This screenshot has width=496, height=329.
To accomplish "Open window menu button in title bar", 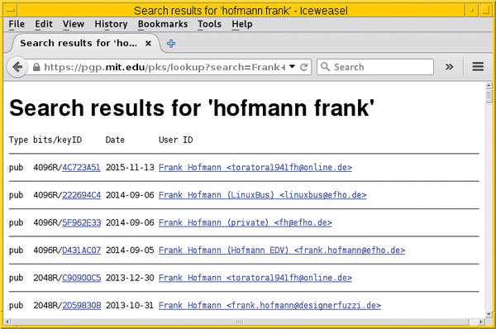I will coord(11,11).
